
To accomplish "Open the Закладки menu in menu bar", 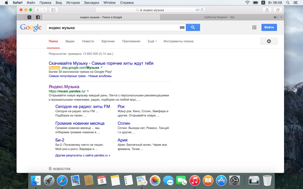I will pyautogui.click(x=92, y=3).
